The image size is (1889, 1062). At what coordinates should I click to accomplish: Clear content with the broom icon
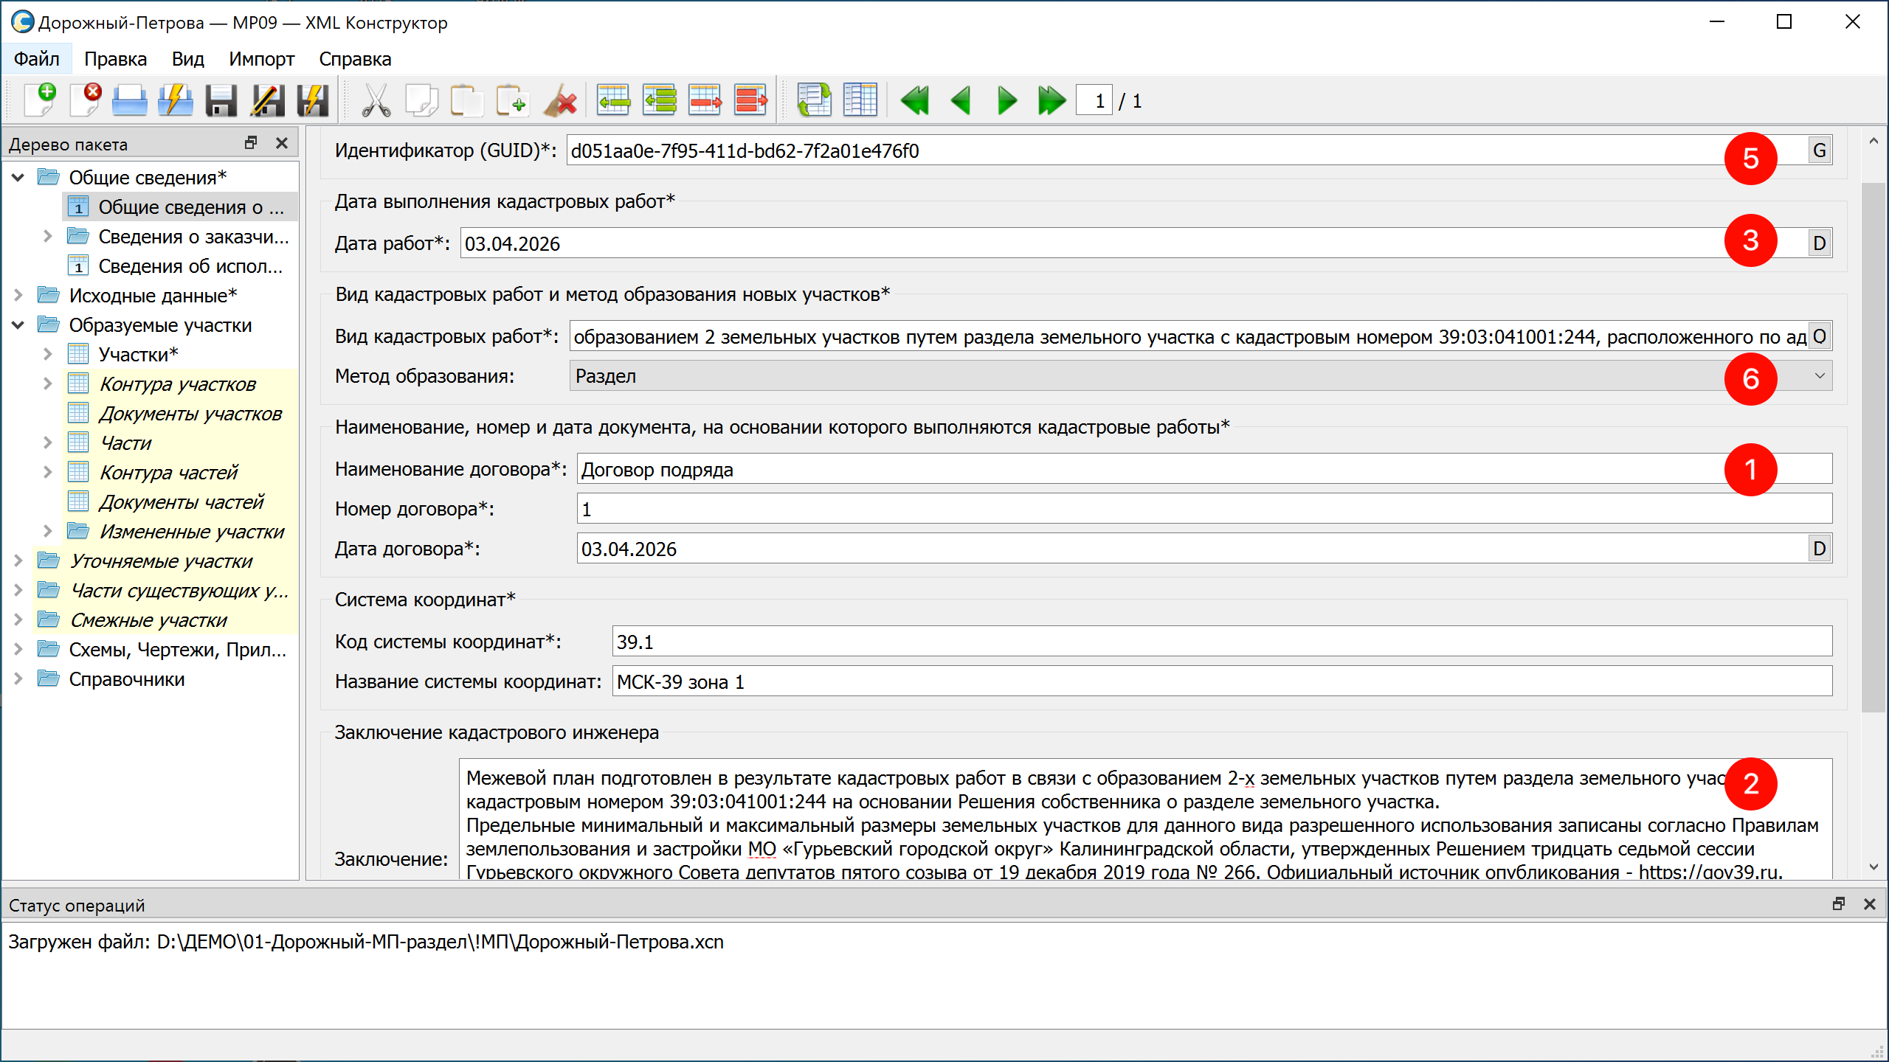(x=559, y=100)
